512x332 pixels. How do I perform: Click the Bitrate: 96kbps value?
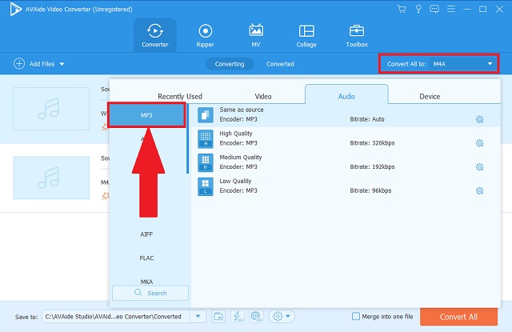370,190
